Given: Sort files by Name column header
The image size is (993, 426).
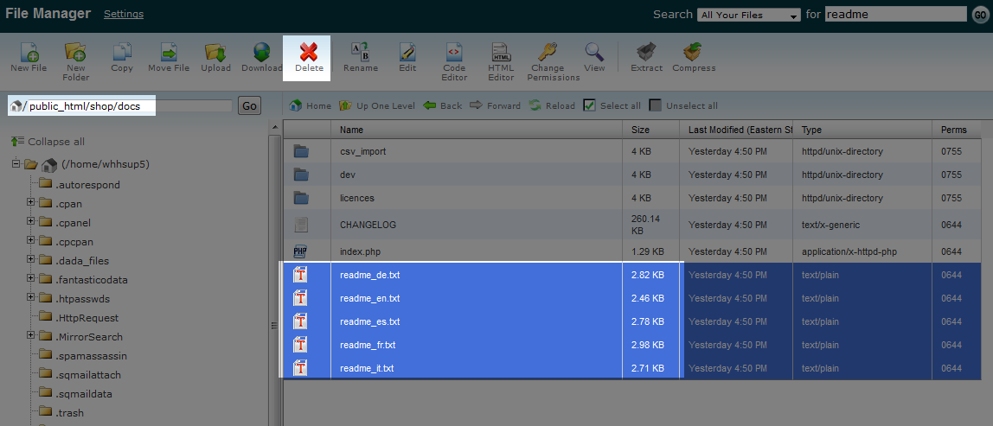Looking at the screenshot, I should [351, 130].
